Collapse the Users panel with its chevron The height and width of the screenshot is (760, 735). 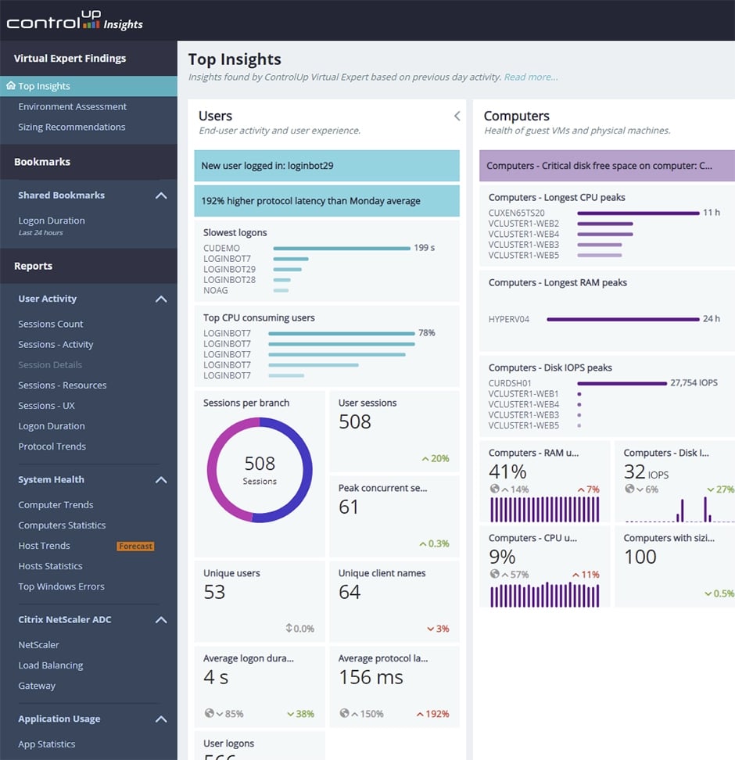tap(457, 116)
